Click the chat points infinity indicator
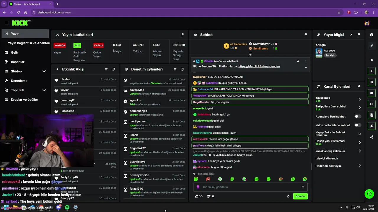Image resolution: width=378 pixels, height=212 pixels. 198,196
